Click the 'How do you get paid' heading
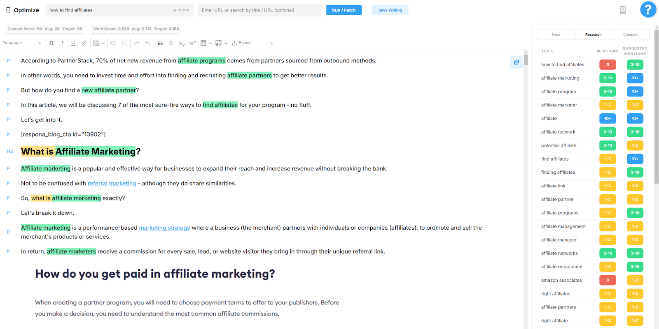Image resolution: width=659 pixels, height=329 pixels. click(155, 274)
